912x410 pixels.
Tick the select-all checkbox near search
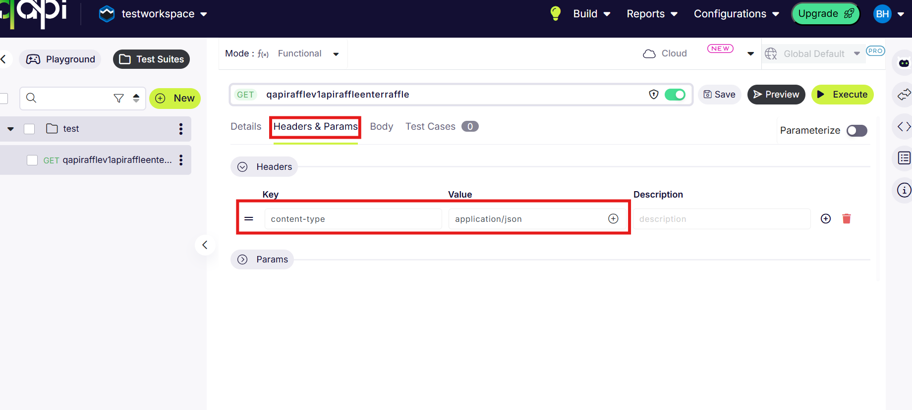[x=3, y=98]
